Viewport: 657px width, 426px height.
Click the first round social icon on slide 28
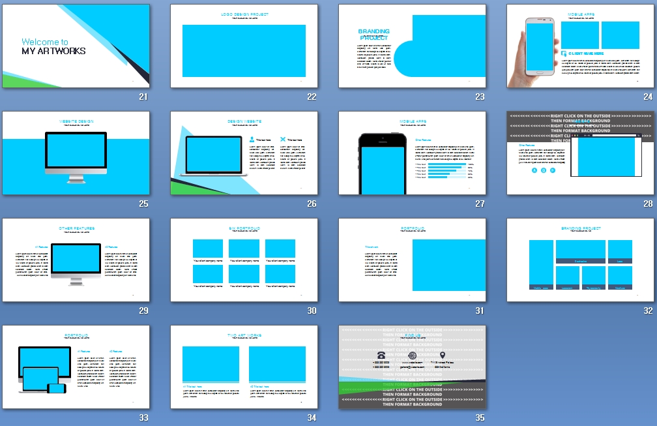click(x=534, y=170)
